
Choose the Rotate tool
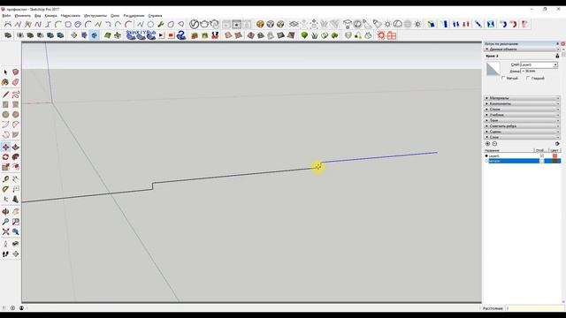point(5,157)
